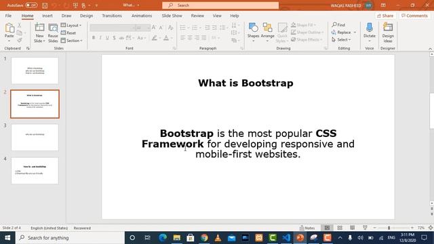This screenshot has width=434, height=244.
Task: Select slide 4 thumbnail
Action: [x=35, y=171]
